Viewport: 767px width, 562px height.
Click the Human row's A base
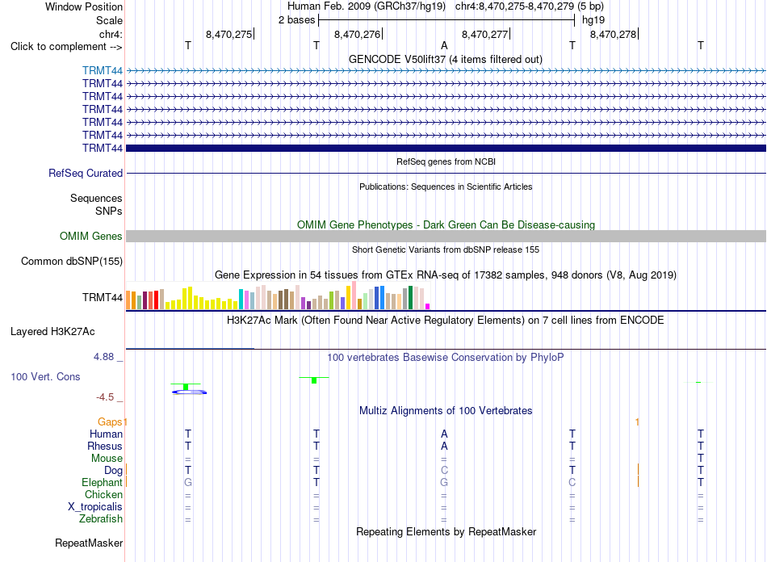[444, 434]
